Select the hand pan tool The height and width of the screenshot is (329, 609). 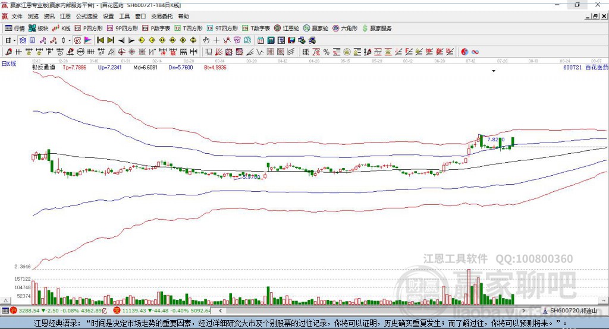point(206,40)
